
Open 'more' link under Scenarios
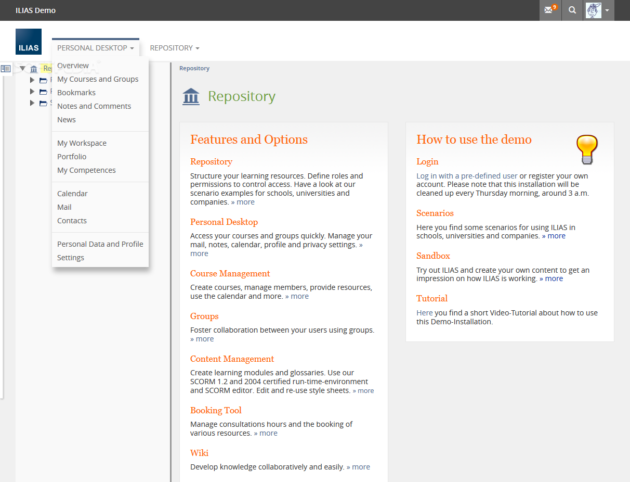(x=554, y=236)
